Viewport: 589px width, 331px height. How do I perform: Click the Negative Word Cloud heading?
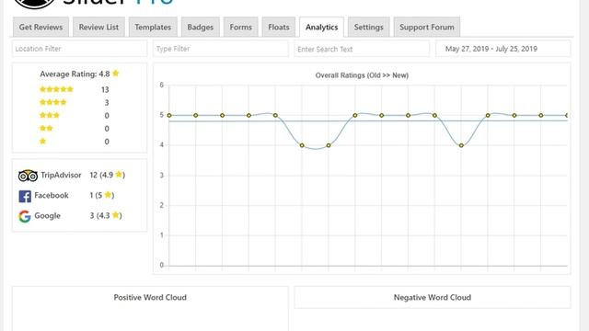coord(433,297)
